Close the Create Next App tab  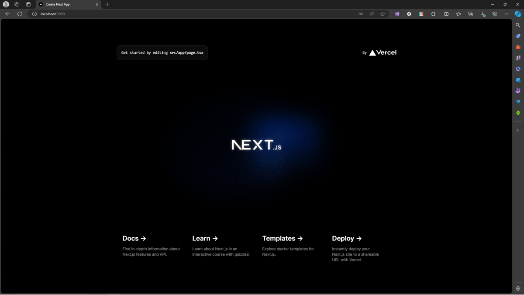coord(97,4)
